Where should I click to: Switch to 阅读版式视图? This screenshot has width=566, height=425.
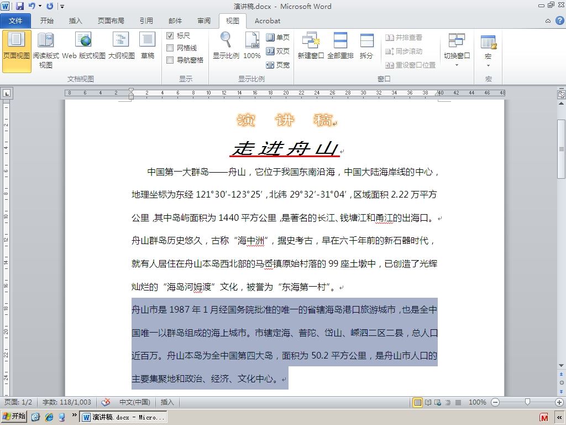pos(45,51)
